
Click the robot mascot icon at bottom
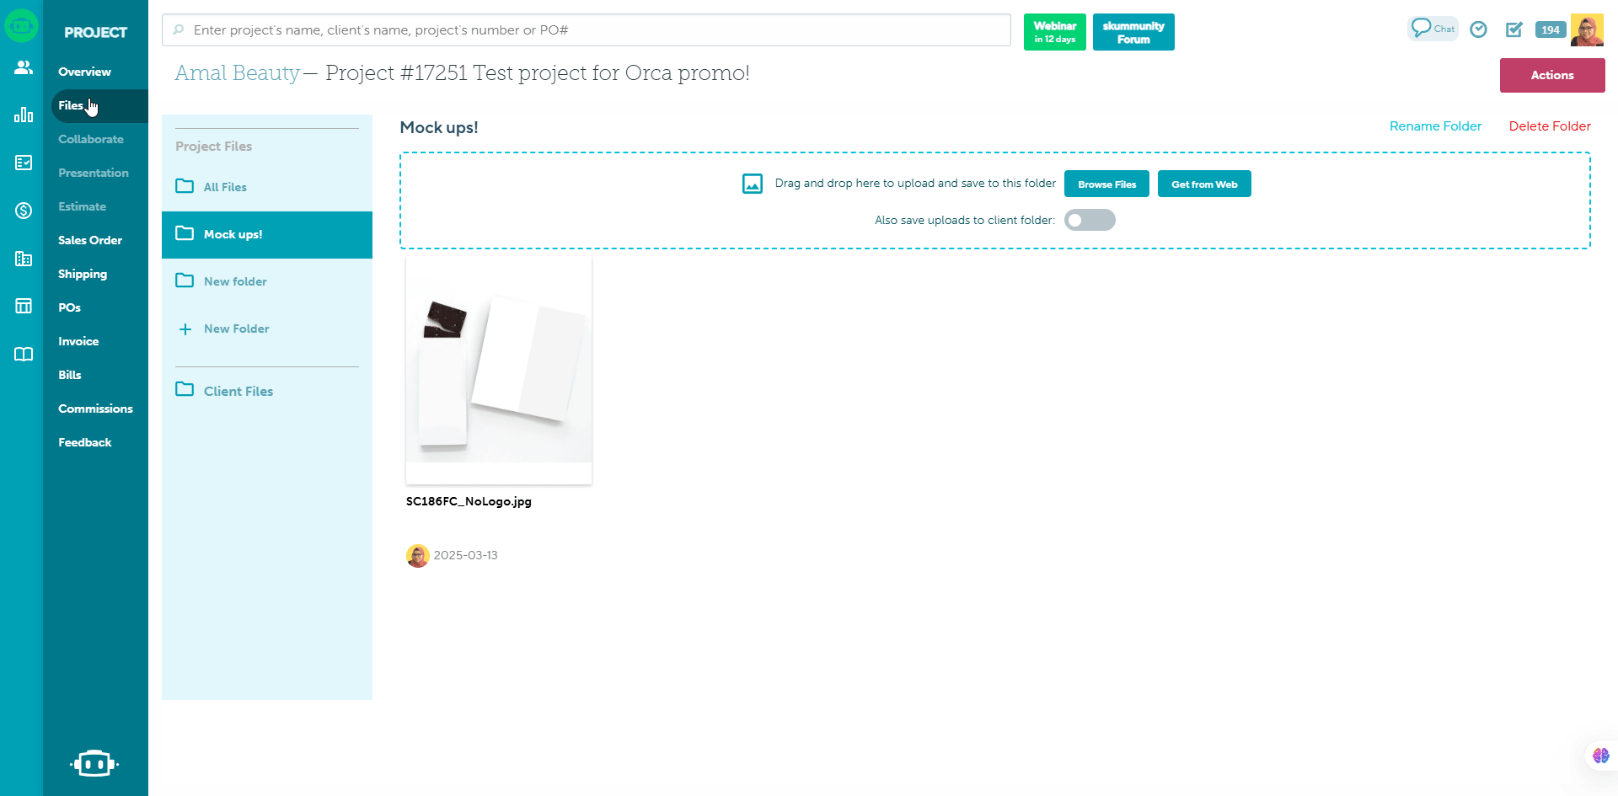(94, 763)
